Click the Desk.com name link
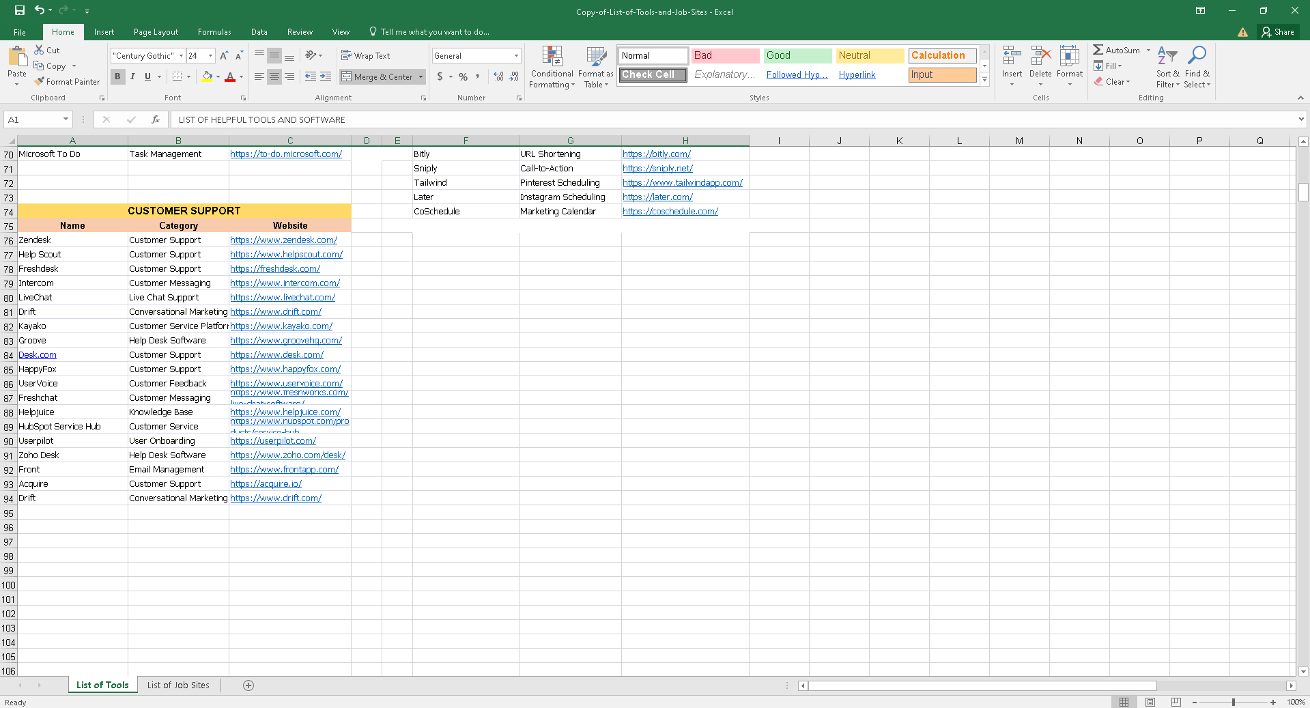 pos(38,355)
